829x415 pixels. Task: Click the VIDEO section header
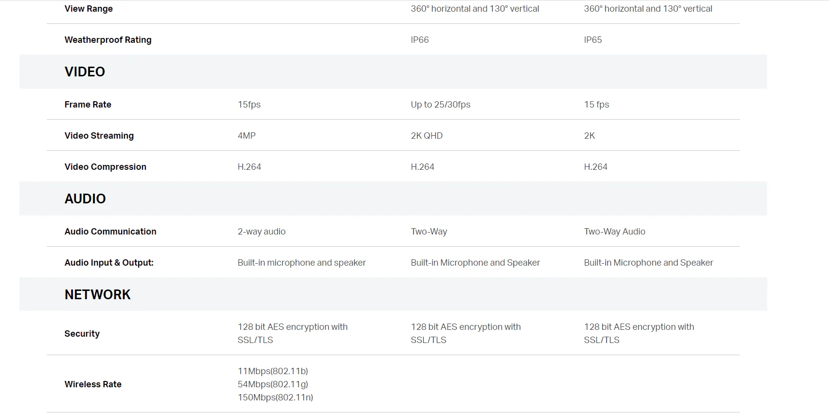[85, 72]
